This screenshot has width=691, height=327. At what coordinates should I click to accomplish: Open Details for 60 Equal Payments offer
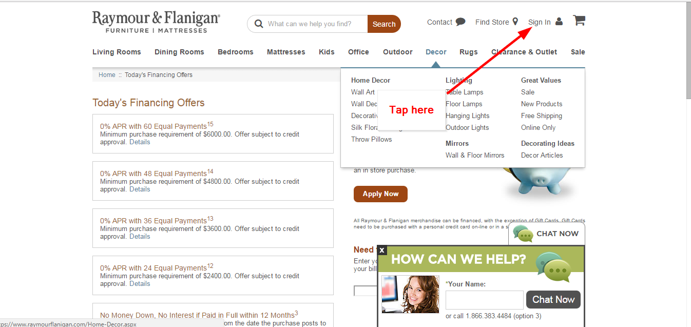(x=140, y=142)
